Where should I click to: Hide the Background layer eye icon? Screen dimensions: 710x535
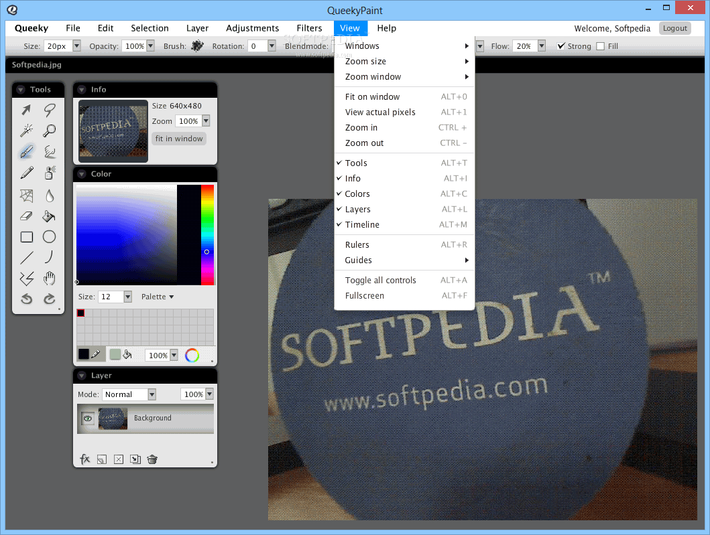pos(87,418)
